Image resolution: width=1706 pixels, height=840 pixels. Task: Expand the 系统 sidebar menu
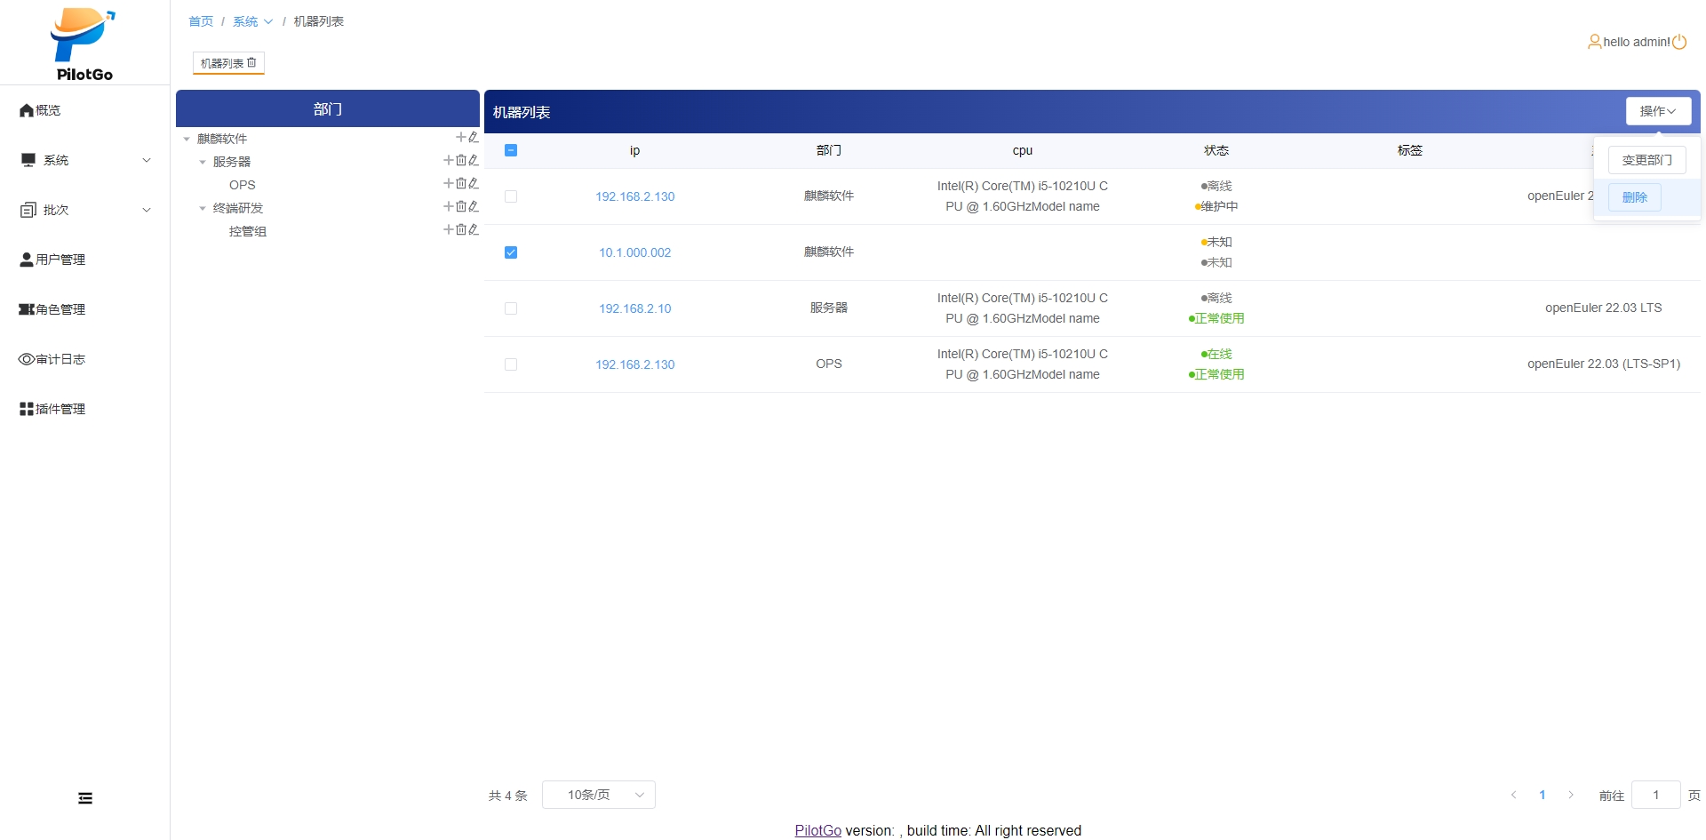coord(84,160)
